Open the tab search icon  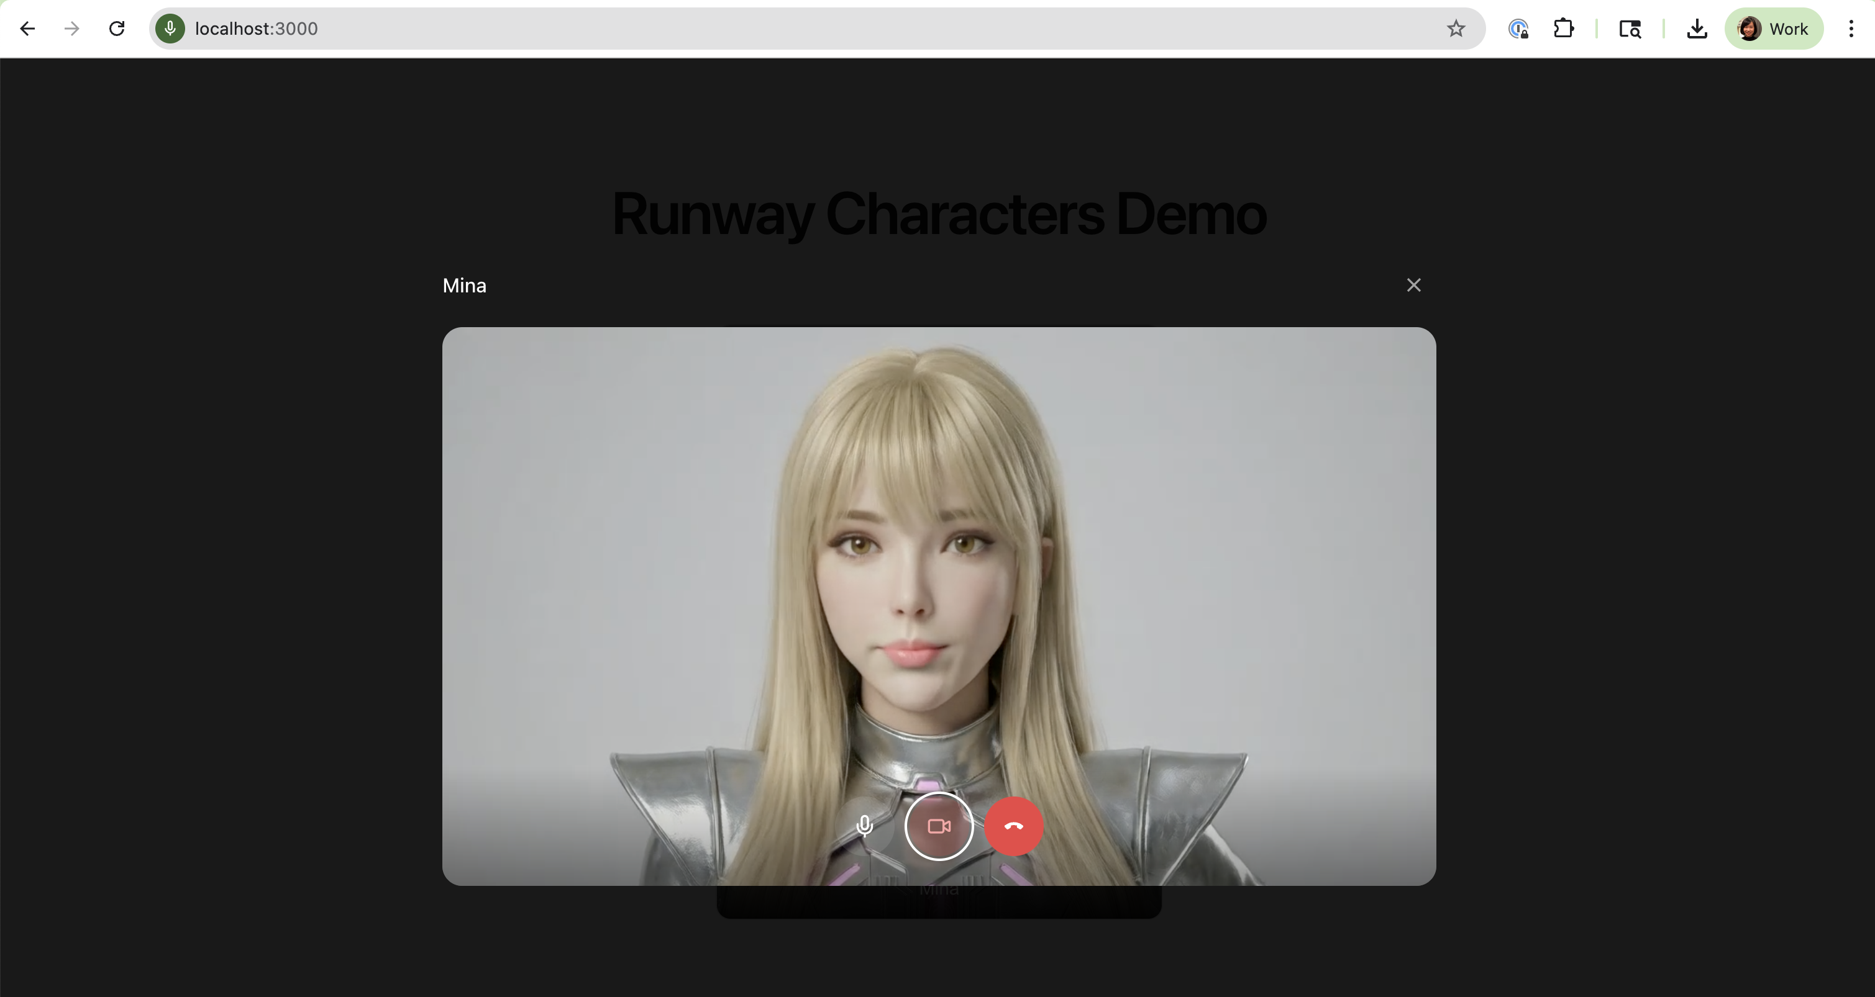tap(1630, 29)
